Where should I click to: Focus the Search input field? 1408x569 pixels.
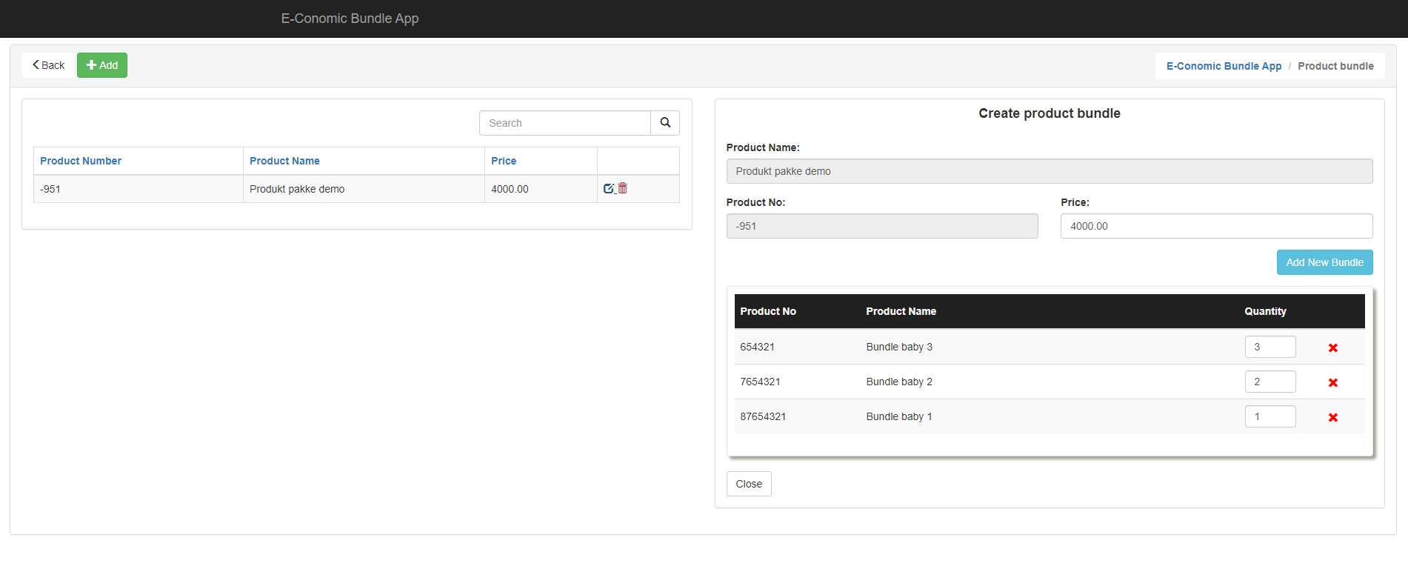click(564, 123)
